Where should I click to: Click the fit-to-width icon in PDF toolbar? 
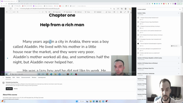pyautogui.click(x=49, y=12)
